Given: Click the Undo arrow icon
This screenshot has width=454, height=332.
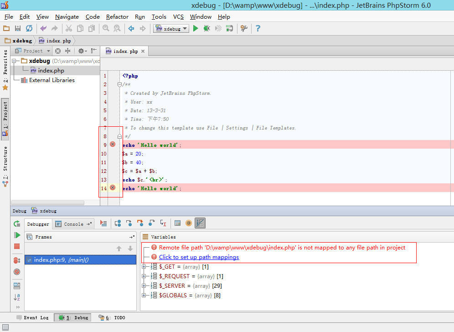Looking at the screenshot, I should [43, 28].
